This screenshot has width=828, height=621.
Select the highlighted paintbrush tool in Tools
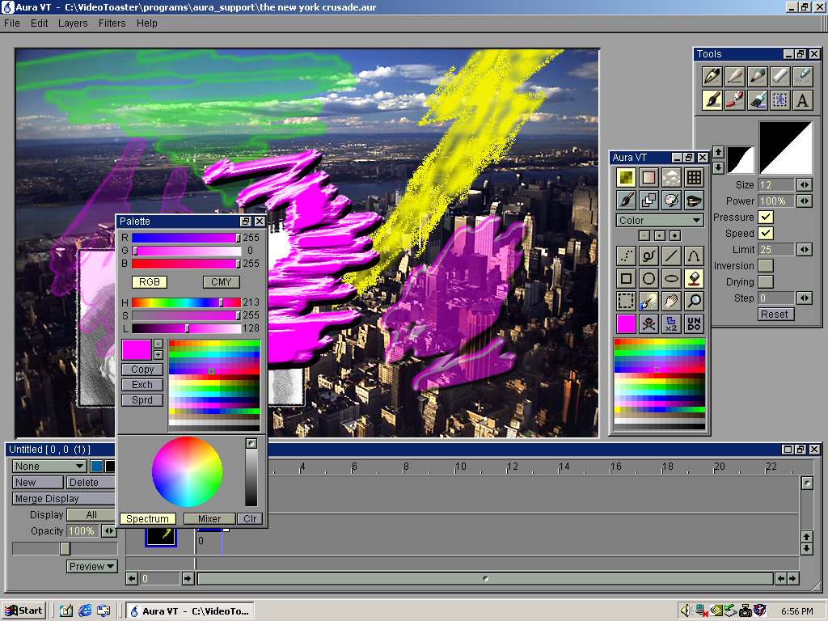tap(712, 99)
